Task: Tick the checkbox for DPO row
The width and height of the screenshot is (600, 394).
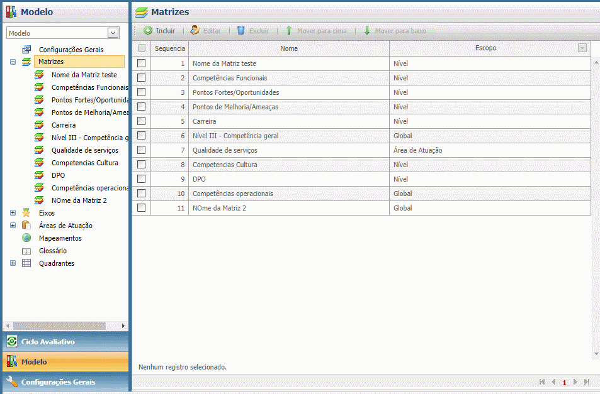Action: pos(142,179)
